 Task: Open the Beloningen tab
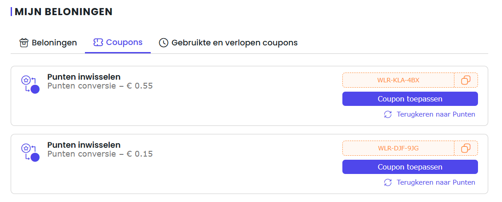pos(48,43)
